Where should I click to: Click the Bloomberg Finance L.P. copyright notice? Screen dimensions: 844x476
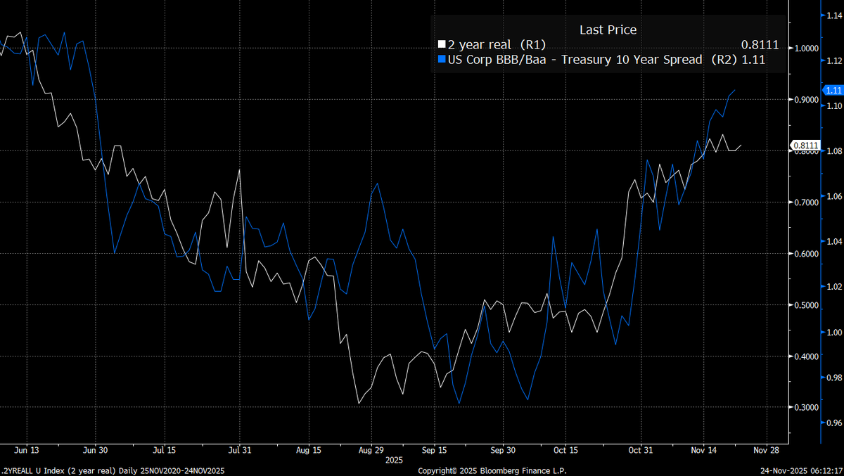[x=492, y=470]
